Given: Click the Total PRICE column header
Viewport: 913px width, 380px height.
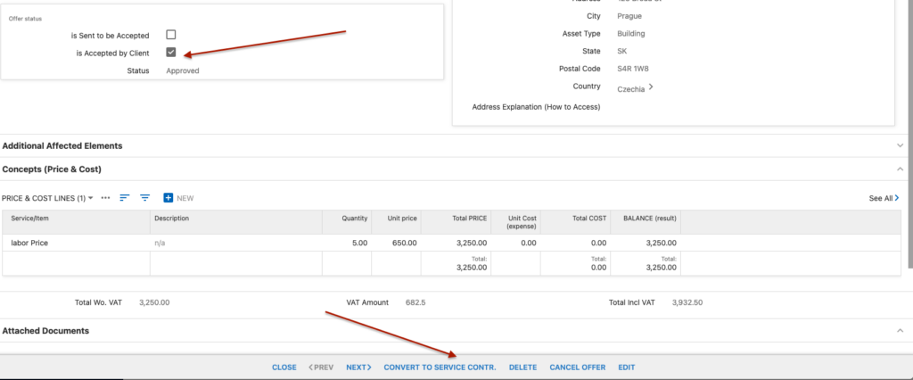Looking at the screenshot, I should pos(469,219).
